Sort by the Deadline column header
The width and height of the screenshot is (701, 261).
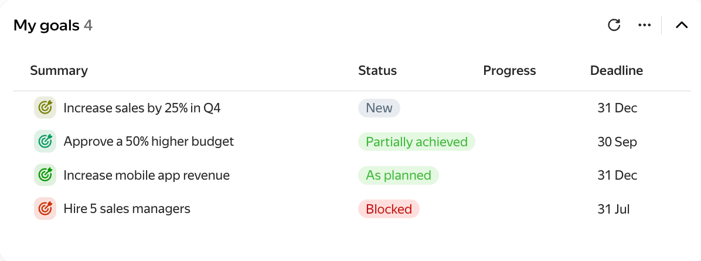click(x=617, y=70)
